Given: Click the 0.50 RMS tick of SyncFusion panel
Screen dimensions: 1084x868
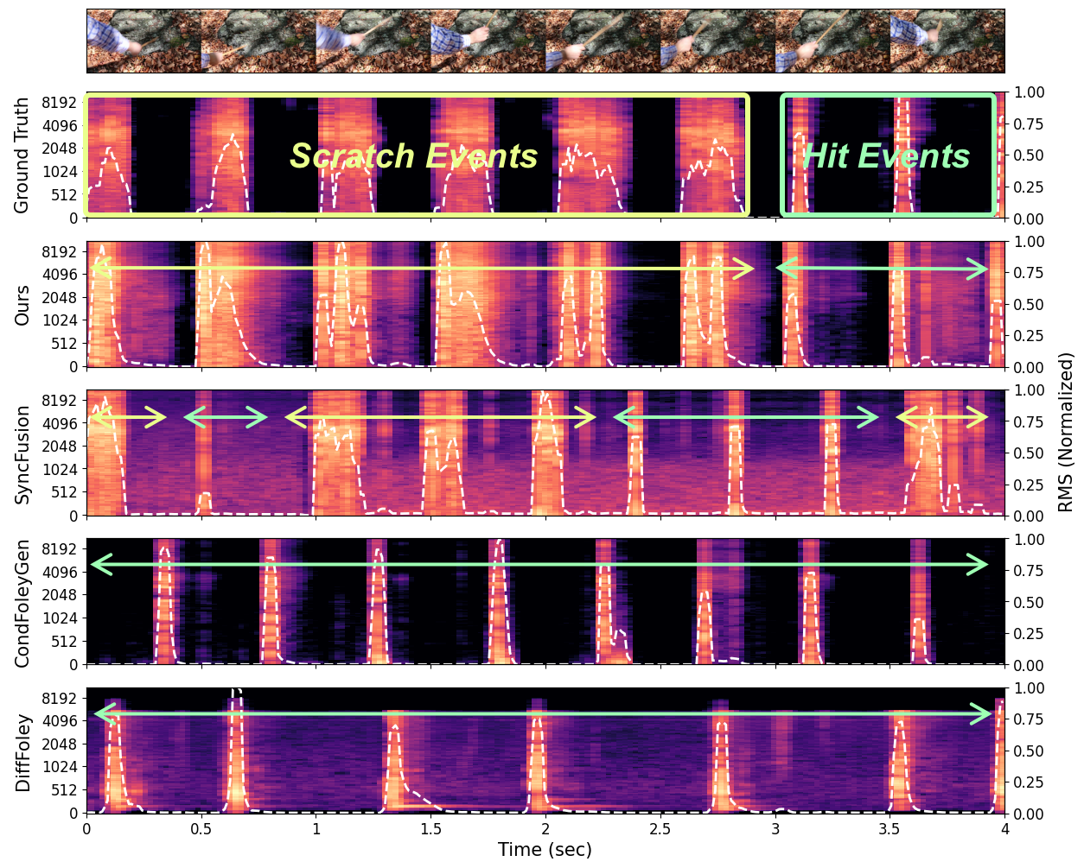Looking at the screenshot, I should click(x=1029, y=453).
